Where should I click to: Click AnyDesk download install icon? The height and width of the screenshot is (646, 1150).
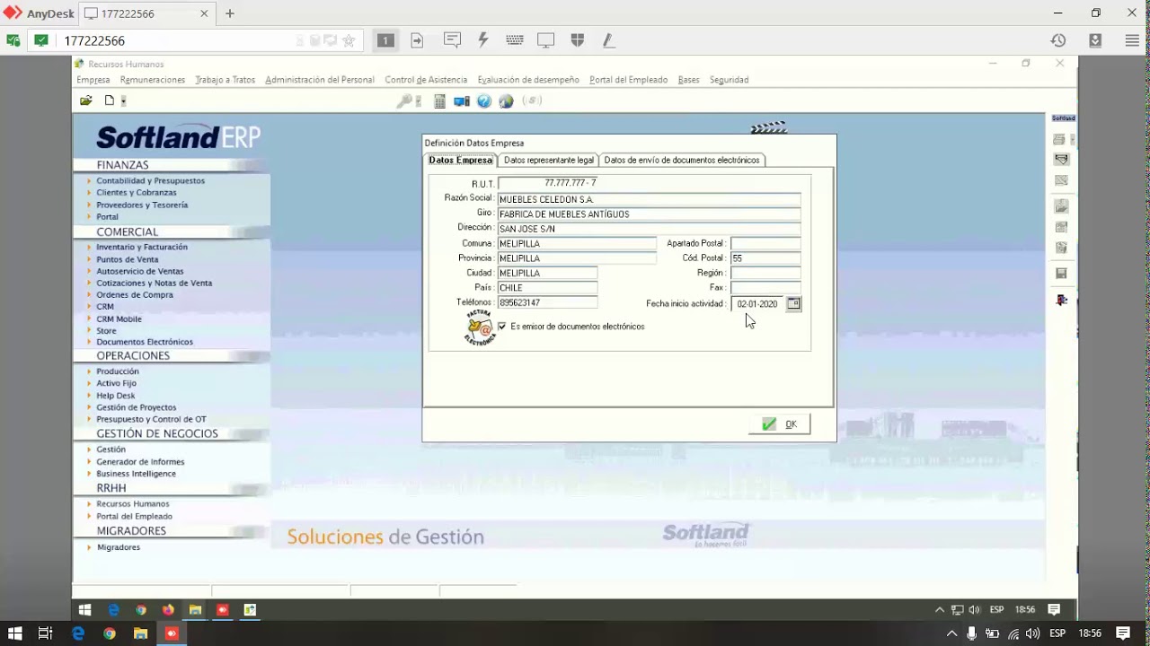(x=1095, y=40)
